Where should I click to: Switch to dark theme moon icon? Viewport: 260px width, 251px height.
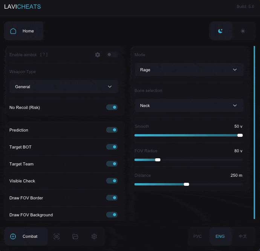click(220, 31)
